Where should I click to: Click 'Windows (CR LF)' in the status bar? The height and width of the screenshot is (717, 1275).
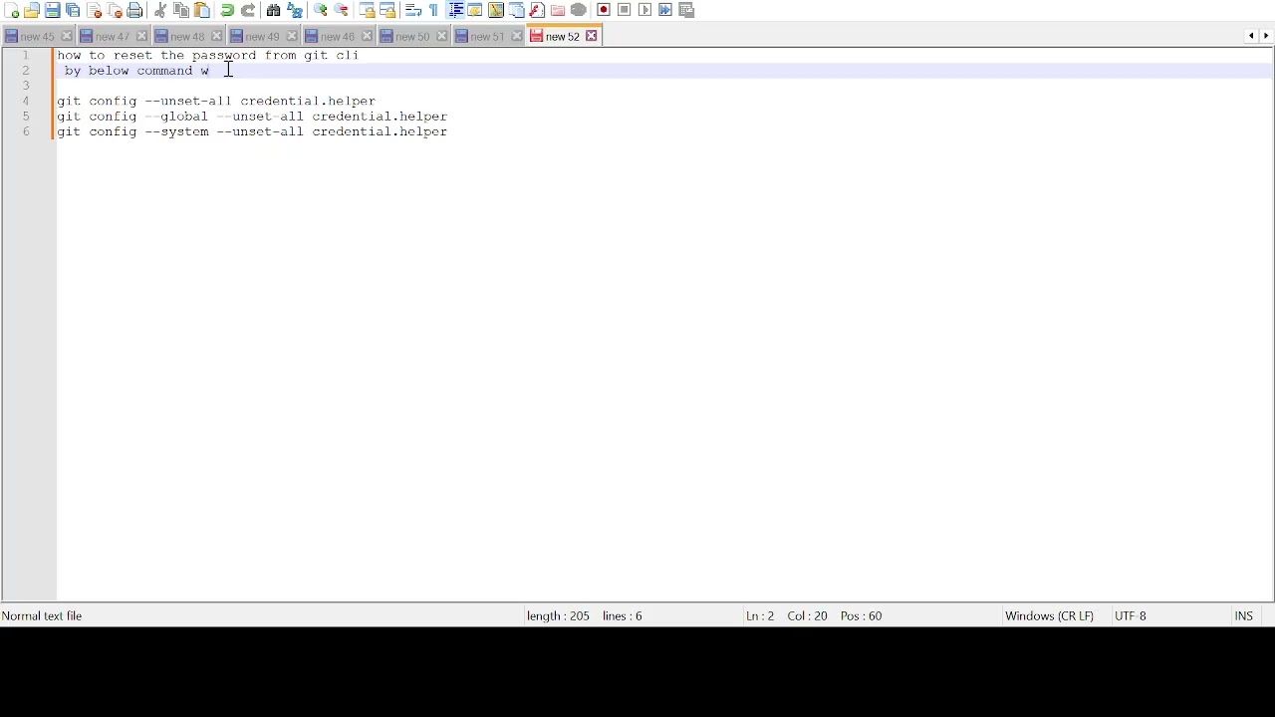coord(1049,616)
